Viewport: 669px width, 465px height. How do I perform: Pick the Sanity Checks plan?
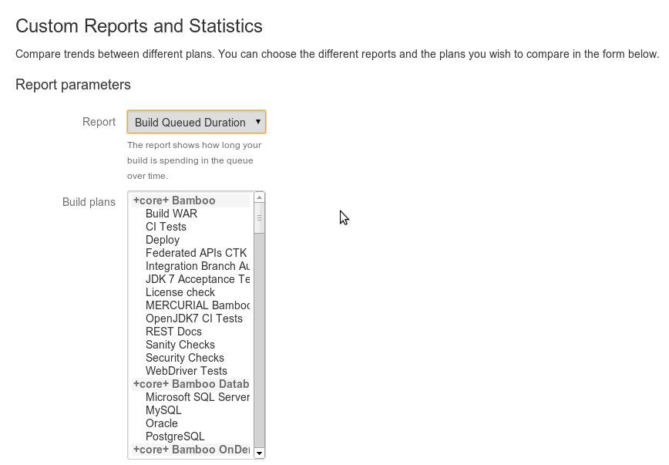pos(190,345)
